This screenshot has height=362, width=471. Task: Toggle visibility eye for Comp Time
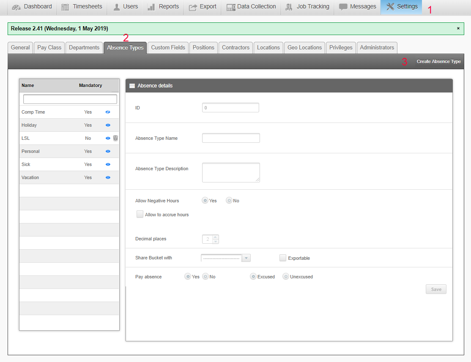tap(108, 112)
